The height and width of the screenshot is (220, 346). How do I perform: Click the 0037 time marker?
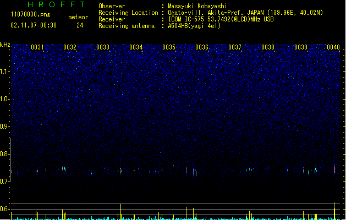click(235, 47)
